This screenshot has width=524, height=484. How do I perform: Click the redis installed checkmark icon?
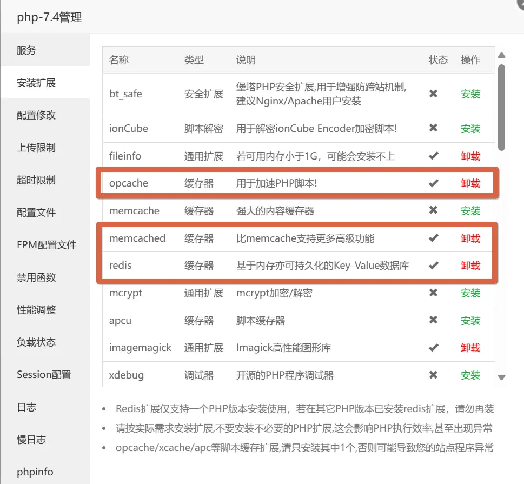(x=434, y=266)
